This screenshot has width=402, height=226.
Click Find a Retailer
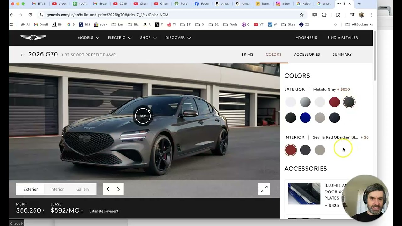coord(343,38)
